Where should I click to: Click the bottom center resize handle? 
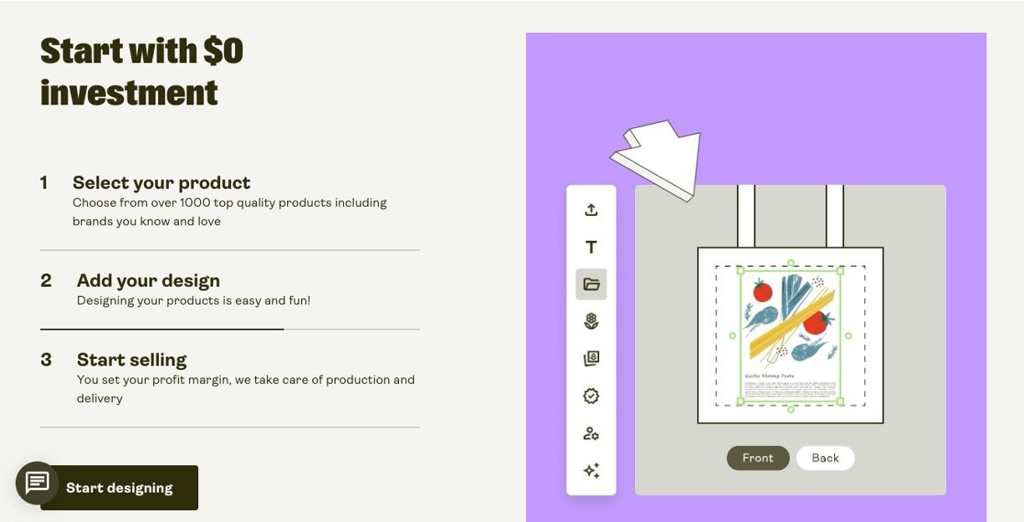[x=791, y=409]
